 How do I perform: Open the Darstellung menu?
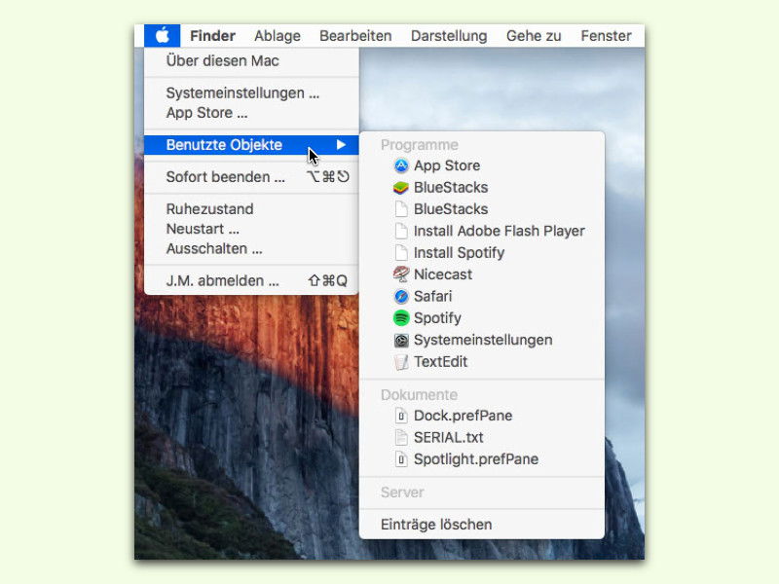pos(449,36)
